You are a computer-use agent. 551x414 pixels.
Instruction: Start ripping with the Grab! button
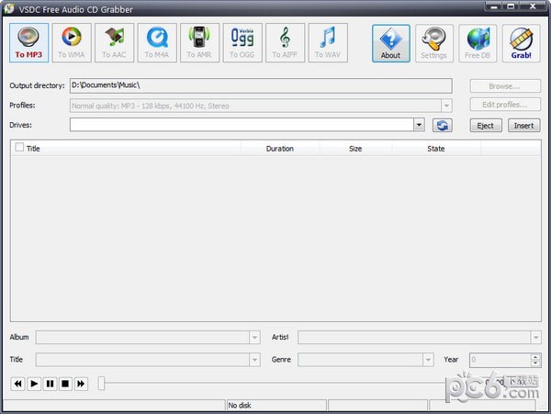coord(521,43)
